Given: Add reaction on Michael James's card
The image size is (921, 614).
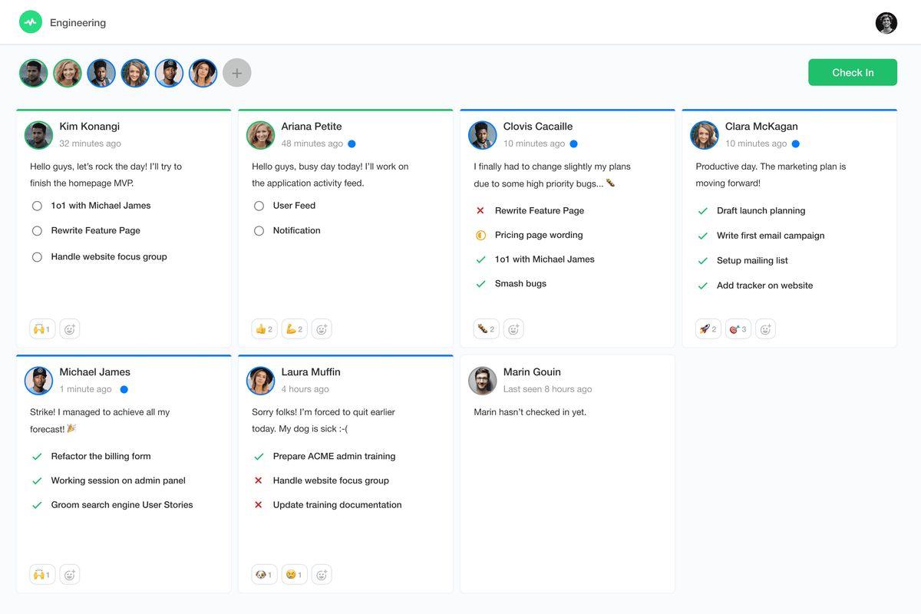Looking at the screenshot, I should point(70,575).
